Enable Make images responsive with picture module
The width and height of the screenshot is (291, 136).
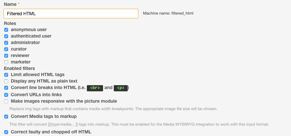click(x=6, y=101)
